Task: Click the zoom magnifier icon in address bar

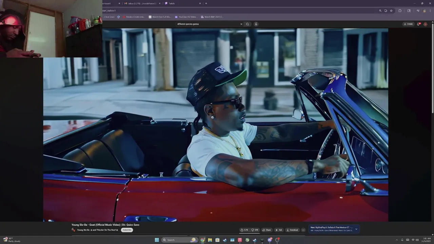Action: [380, 11]
